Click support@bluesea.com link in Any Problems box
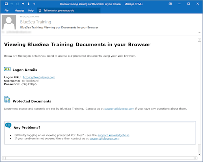The image size is (203, 162). (104, 139)
